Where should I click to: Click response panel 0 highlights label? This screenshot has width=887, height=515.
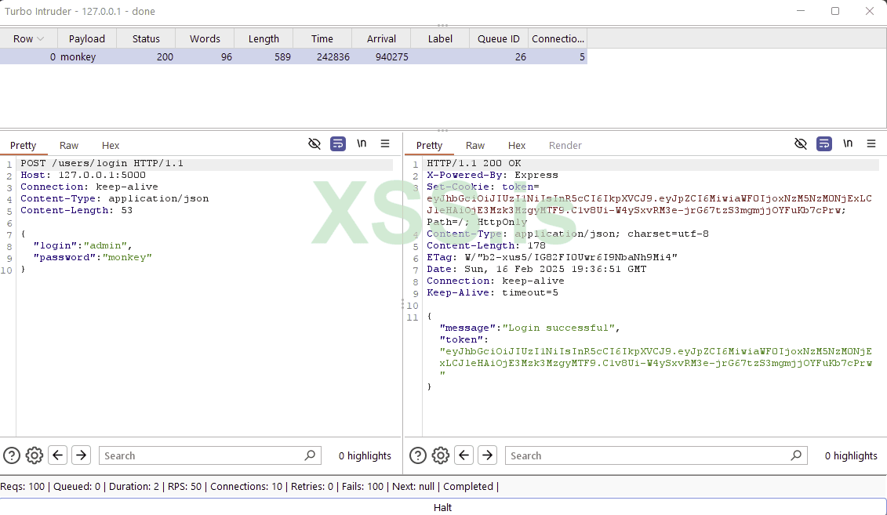851,455
